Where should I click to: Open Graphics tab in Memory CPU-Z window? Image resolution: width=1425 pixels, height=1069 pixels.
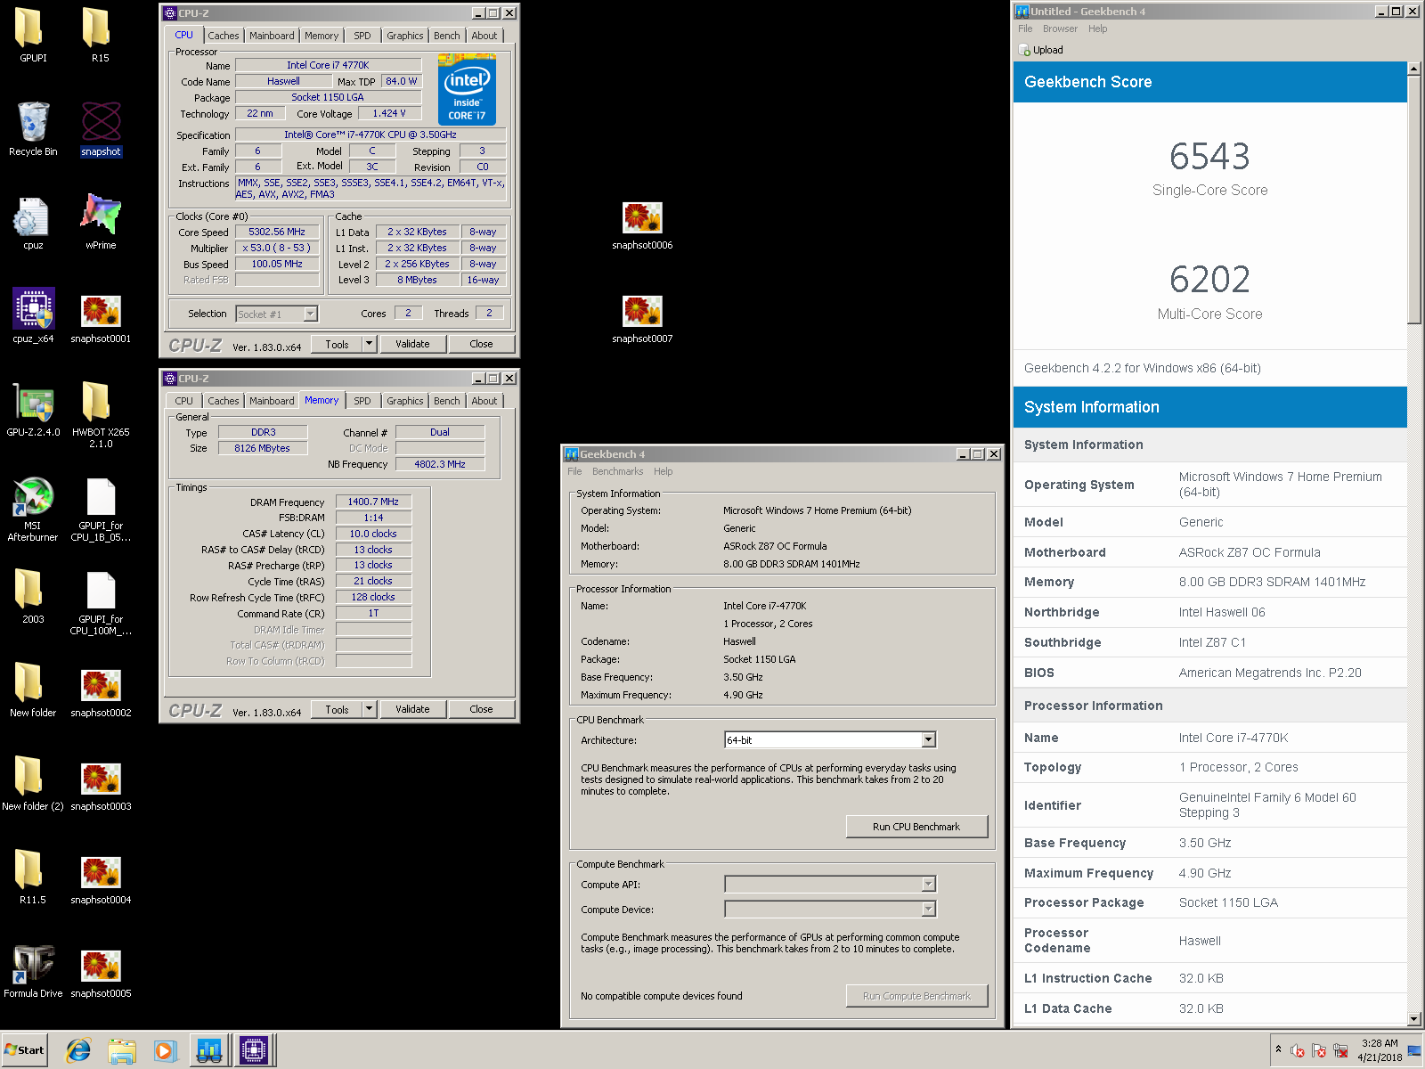404,401
